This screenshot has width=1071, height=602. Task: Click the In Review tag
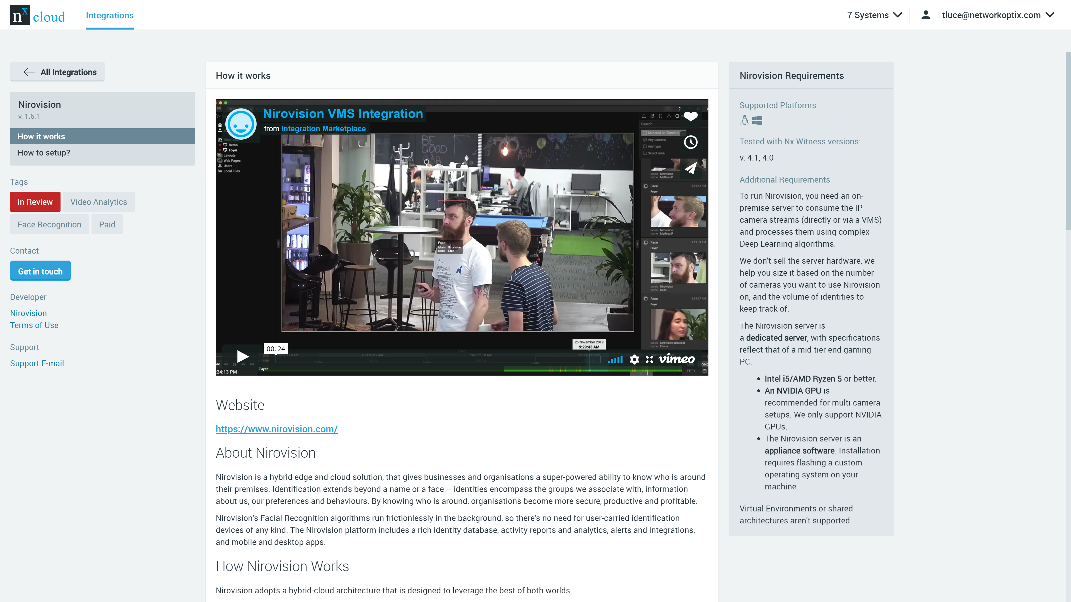[x=35, y=202]
